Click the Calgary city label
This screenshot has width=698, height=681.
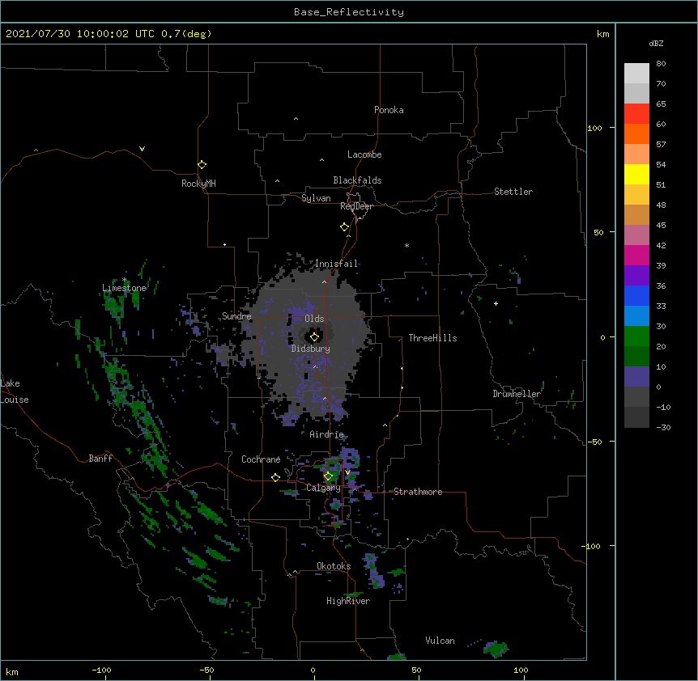[323, 488]
